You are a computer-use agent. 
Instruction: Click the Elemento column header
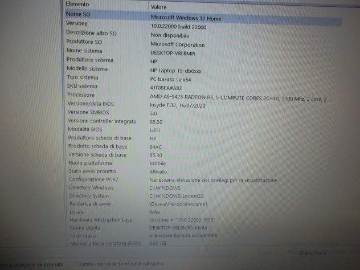pos(77,4)
